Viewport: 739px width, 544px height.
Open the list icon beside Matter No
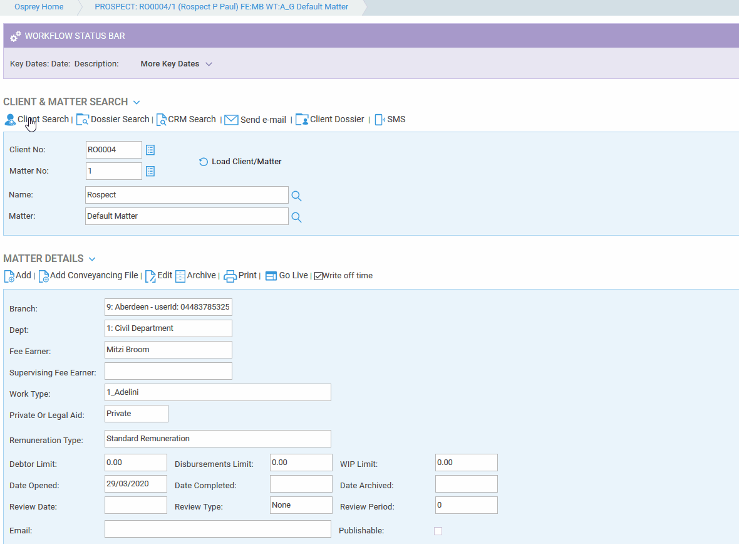click(x=150, y=171)
